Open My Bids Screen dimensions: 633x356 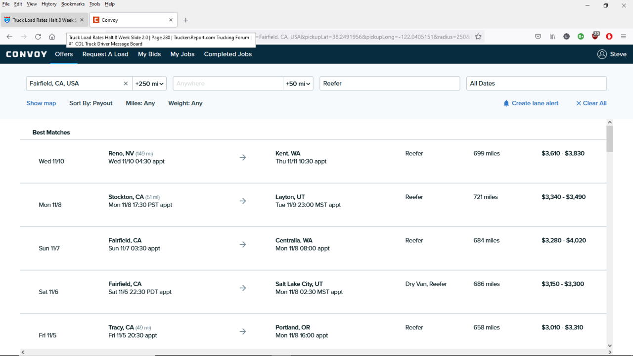pos(149,54)
